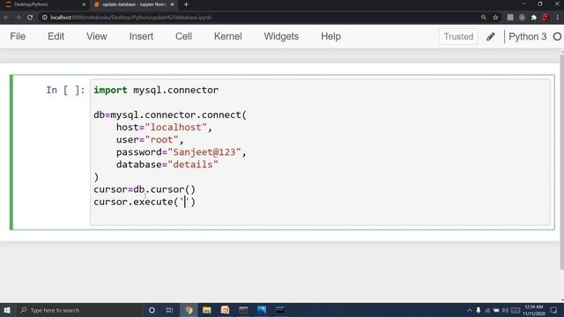Open a new browser tab
The image size is (564, 317).
[186, 4]
